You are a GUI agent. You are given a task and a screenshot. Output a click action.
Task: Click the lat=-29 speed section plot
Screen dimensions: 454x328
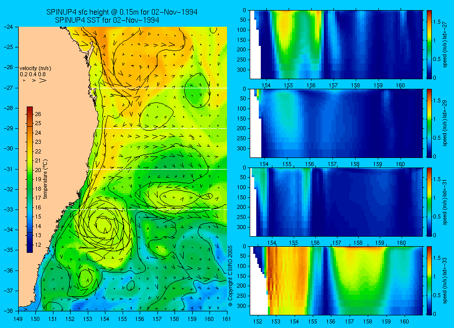coord(336,123)
